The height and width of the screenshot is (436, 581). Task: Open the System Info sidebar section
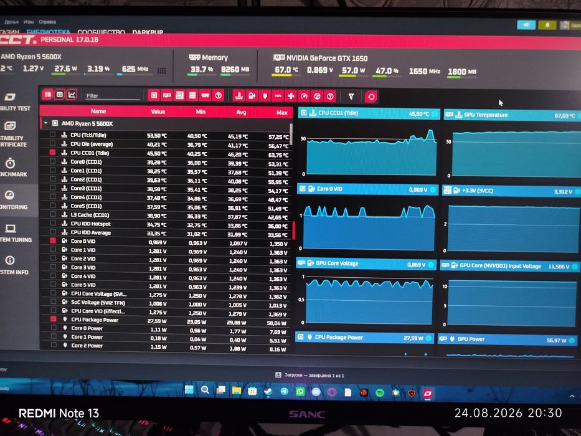click(x=14, y=265)
